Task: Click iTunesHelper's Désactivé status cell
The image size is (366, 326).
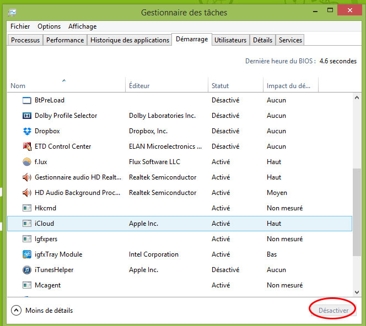Action: click(x=225, y=270)
